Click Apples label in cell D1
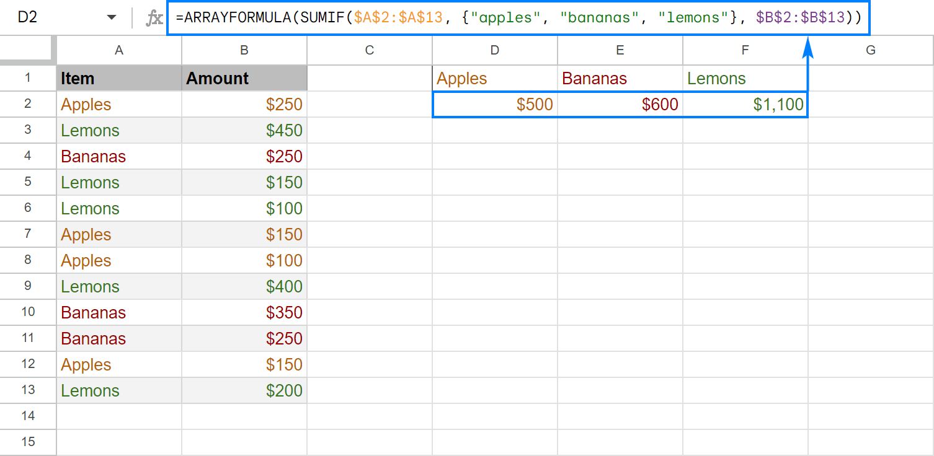 [x=495, y=78]
